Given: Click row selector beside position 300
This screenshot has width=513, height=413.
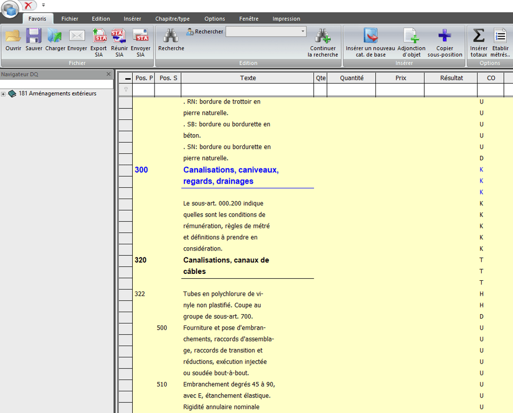Looking at the screenshot, I should point(125,170).
